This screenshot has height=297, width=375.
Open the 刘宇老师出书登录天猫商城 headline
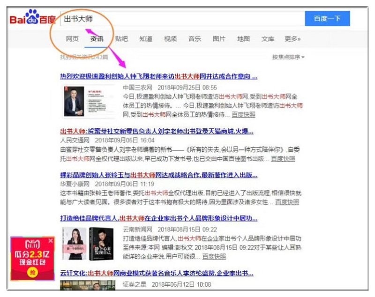pos(157,131)
